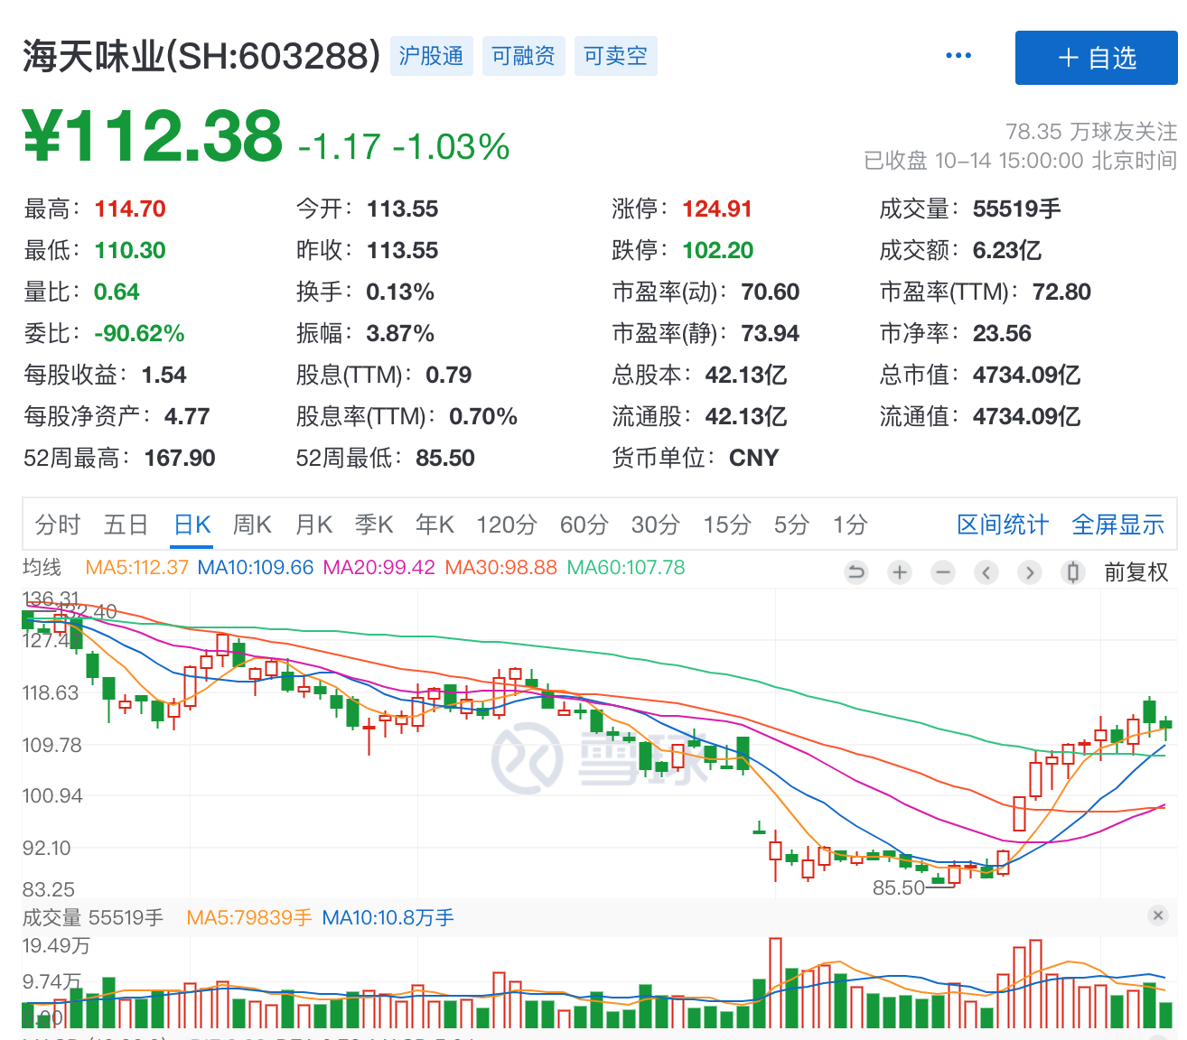Screen dimensions: 1187x1040
Task: Open the more options (...) menu
Action: (x=958, y=54)
